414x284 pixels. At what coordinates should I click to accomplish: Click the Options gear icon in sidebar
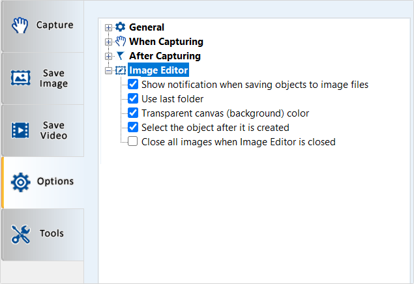[x=21, y=182]
